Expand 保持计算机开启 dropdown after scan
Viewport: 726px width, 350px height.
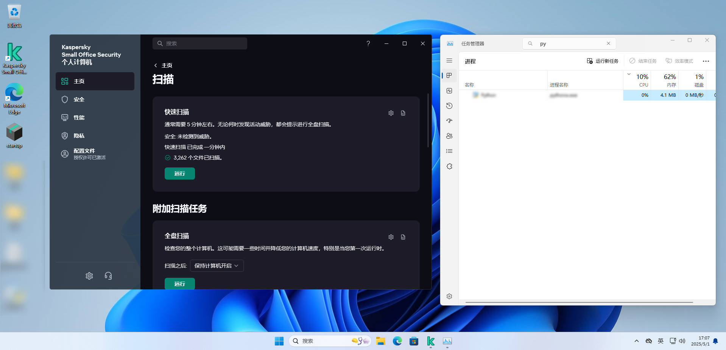tap(217, 266)
